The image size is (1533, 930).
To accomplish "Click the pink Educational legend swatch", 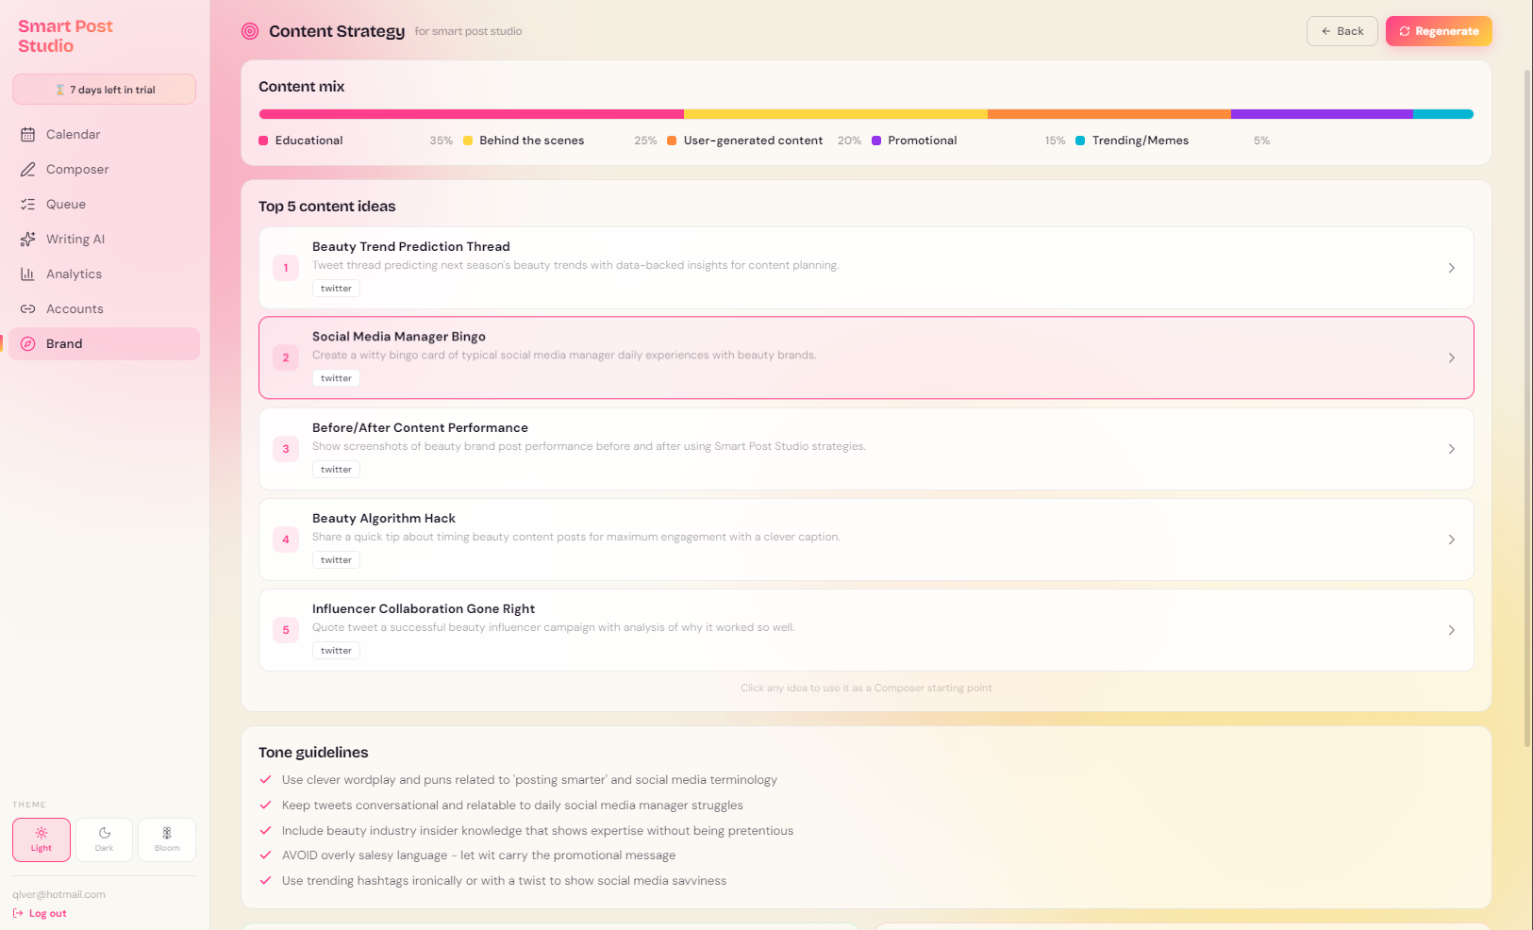I will coord(263,141).
